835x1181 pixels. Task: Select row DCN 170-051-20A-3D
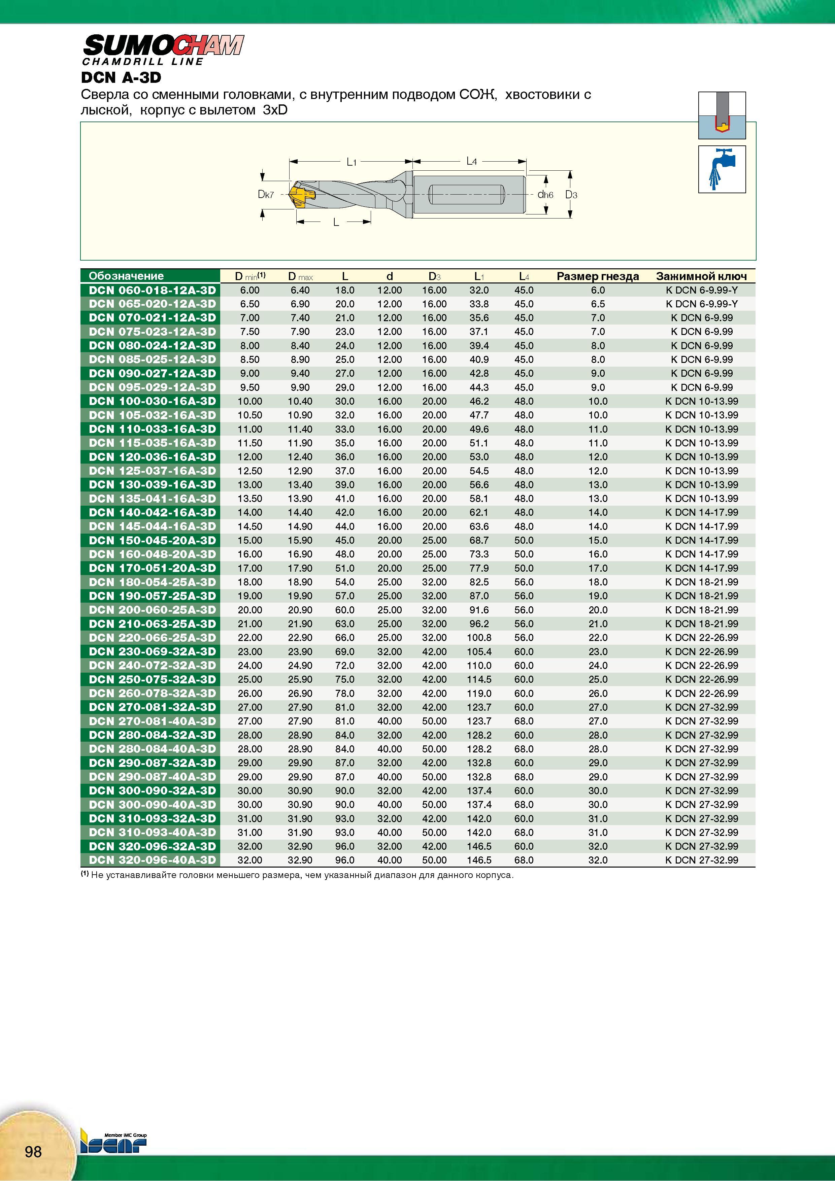click(418, 568)
